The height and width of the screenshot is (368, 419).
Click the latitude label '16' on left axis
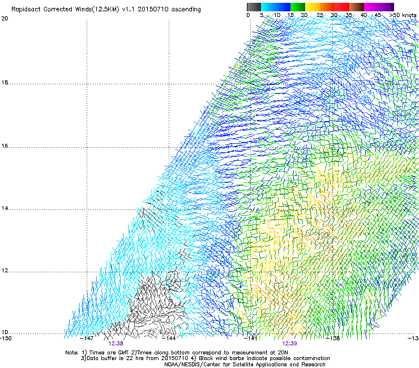[5, 146]
